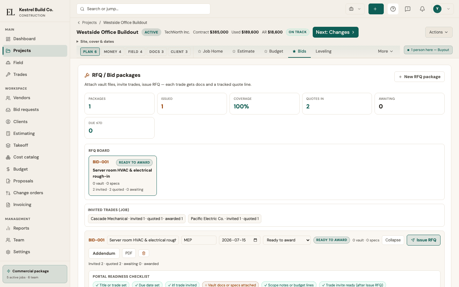Select the MONEY 4 group pill
The height and width of the screenshot is (287, 459).
click(x=113, y=52)
